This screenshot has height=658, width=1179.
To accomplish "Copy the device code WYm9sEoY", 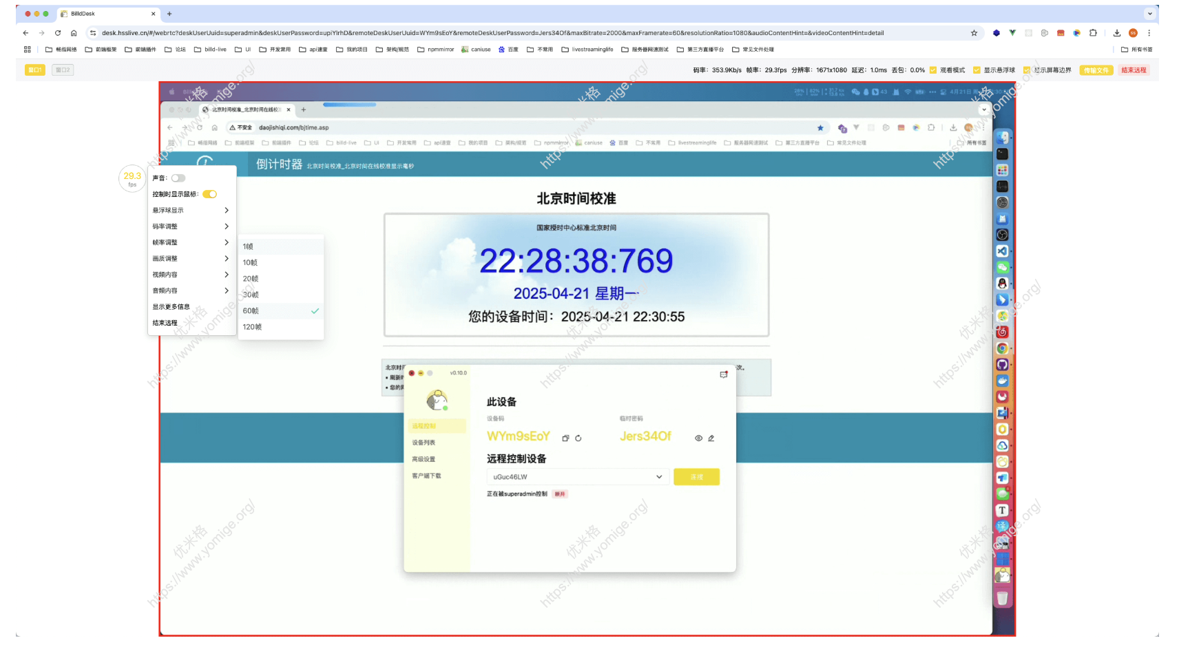I will 565,438.
